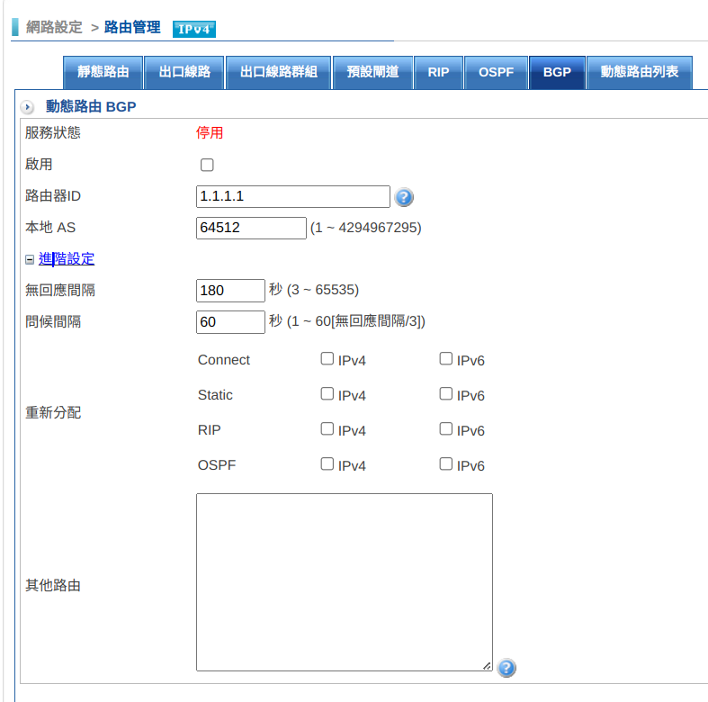Screen dimensions: 708x702
Task: Check IPv6 for Static redistribution
Action: [445, 394]
